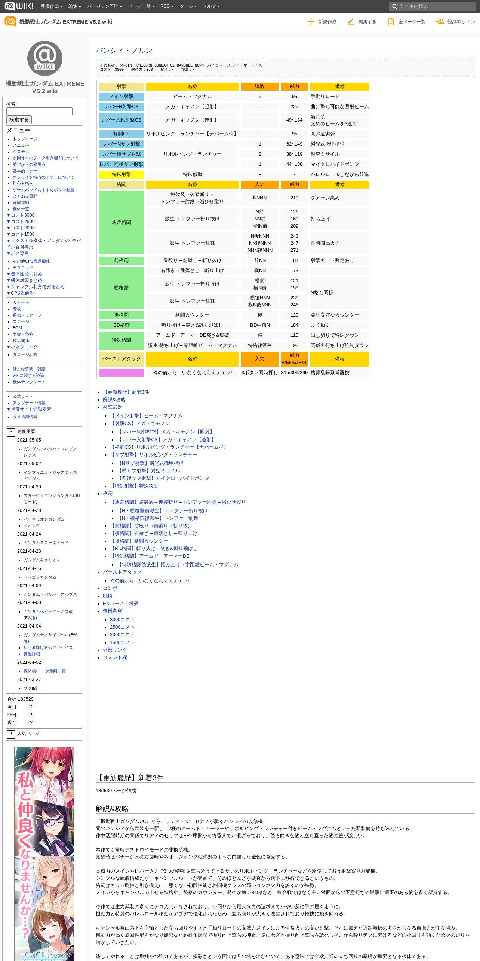Open the ツール dropdown menu
Image resolution: width=480 pixels, height=961 pixels.
[188, 6]
